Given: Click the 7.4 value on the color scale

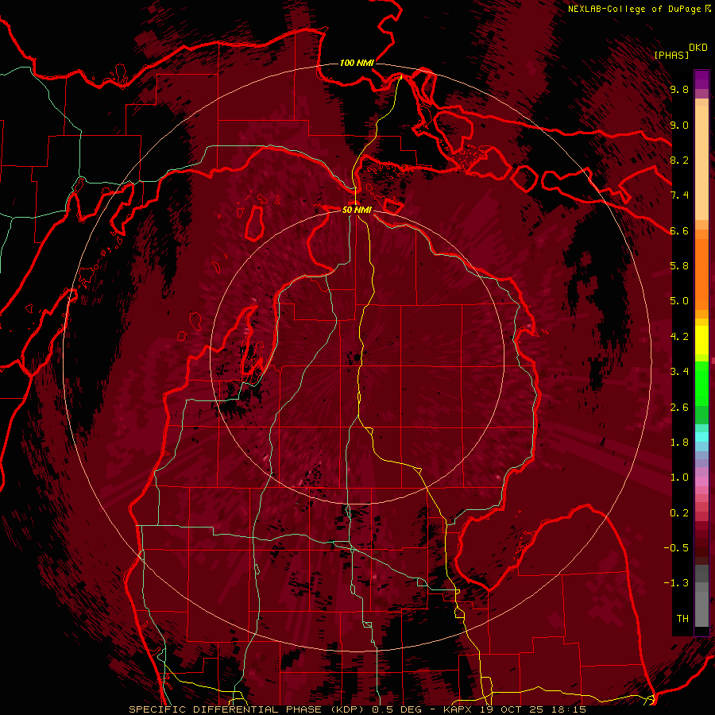Looking at the screenshot, I should tap(679, 195).
